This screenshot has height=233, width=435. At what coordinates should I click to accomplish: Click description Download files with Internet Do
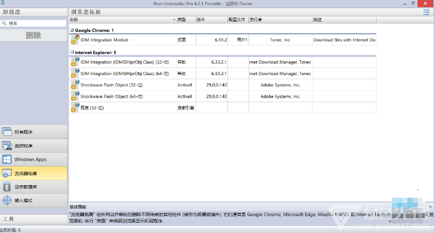click(344, 40)
